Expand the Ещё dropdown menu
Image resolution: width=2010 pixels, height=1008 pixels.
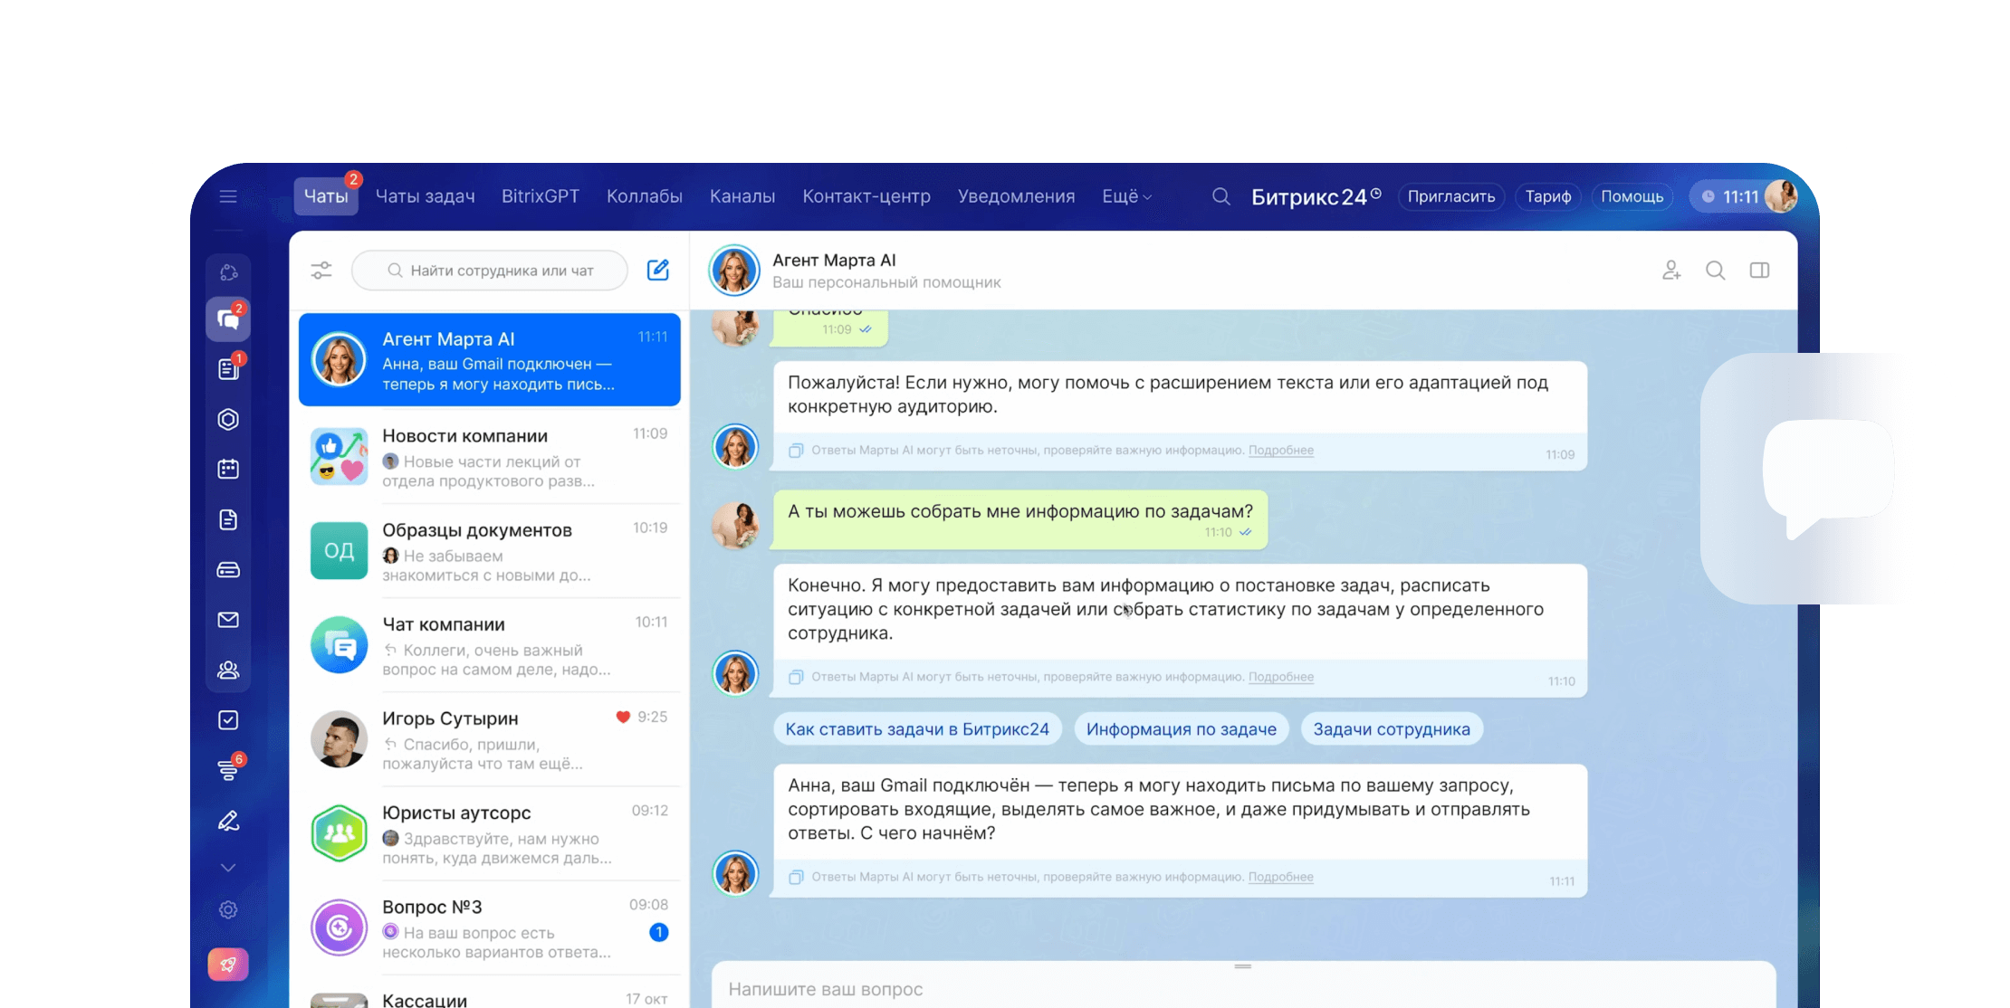pos(1126,196)
